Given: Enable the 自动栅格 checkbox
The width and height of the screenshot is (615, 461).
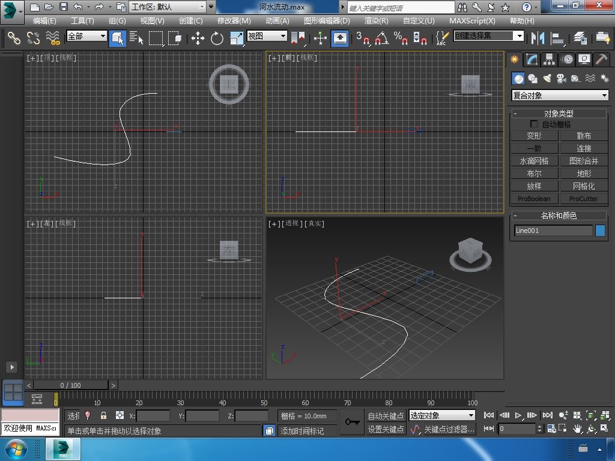Looking at the screenshot, I should coord(534,124).
